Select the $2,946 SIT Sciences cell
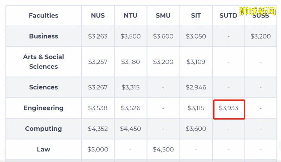281x162 pixels. coord(196,87)
